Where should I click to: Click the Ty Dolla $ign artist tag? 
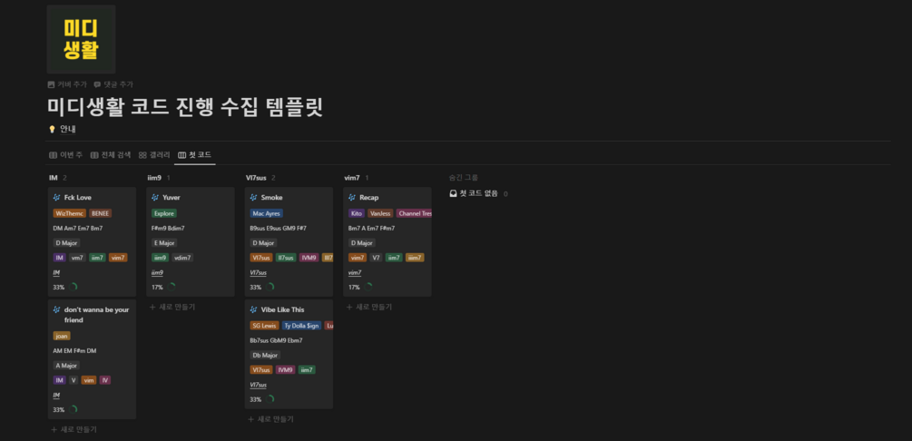click(x=302, y=326)
